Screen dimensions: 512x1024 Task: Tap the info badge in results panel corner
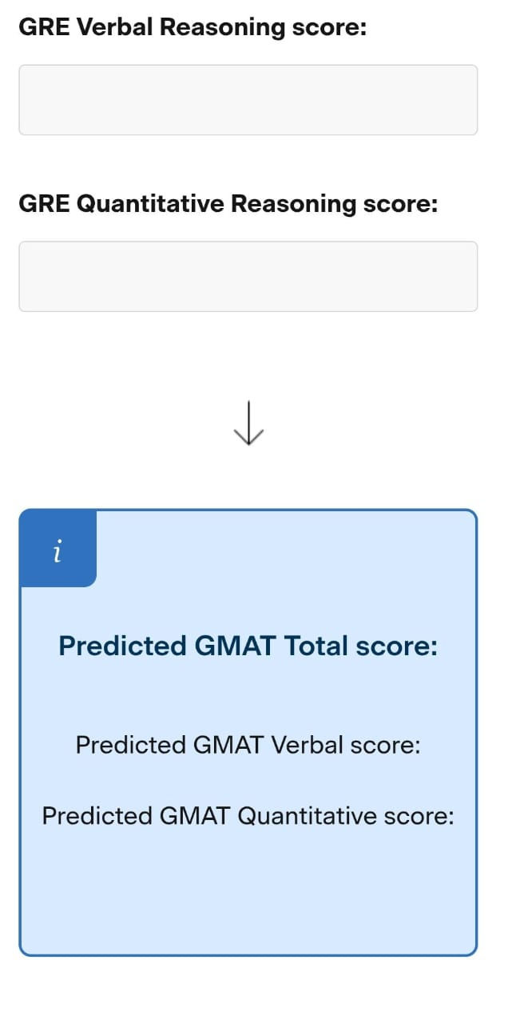pyautogui.click(x=58, y=550)
